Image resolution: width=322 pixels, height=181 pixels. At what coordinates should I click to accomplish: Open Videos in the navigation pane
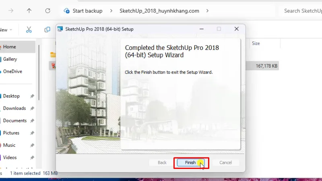[x=10, y=158]
